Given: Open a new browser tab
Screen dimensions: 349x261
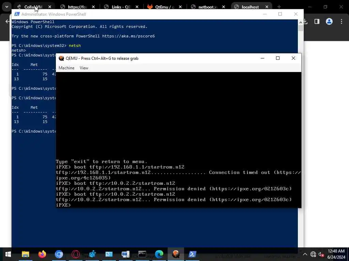Looking at the screenshot, I should (279, 7).
